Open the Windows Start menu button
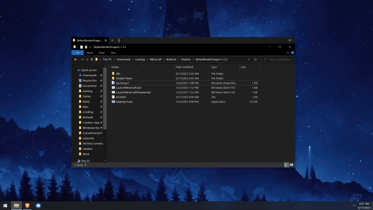This screenshot has width=373, height=210. [5, 206]
